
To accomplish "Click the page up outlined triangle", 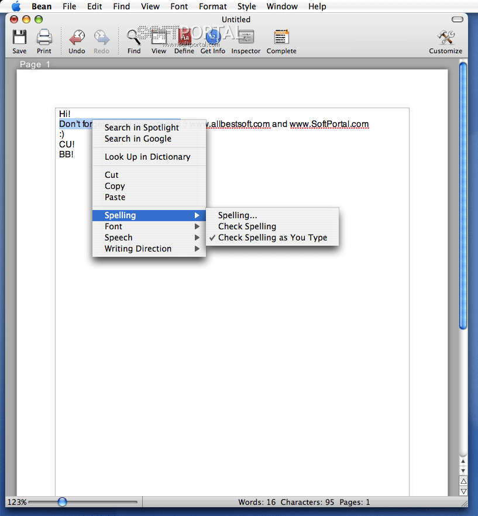I will pos(463,481).
